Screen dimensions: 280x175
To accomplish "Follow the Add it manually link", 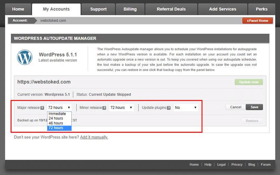I will tap(94, 137).
